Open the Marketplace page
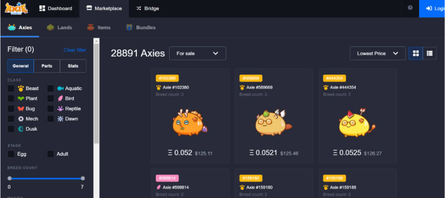 pos(104,8)
